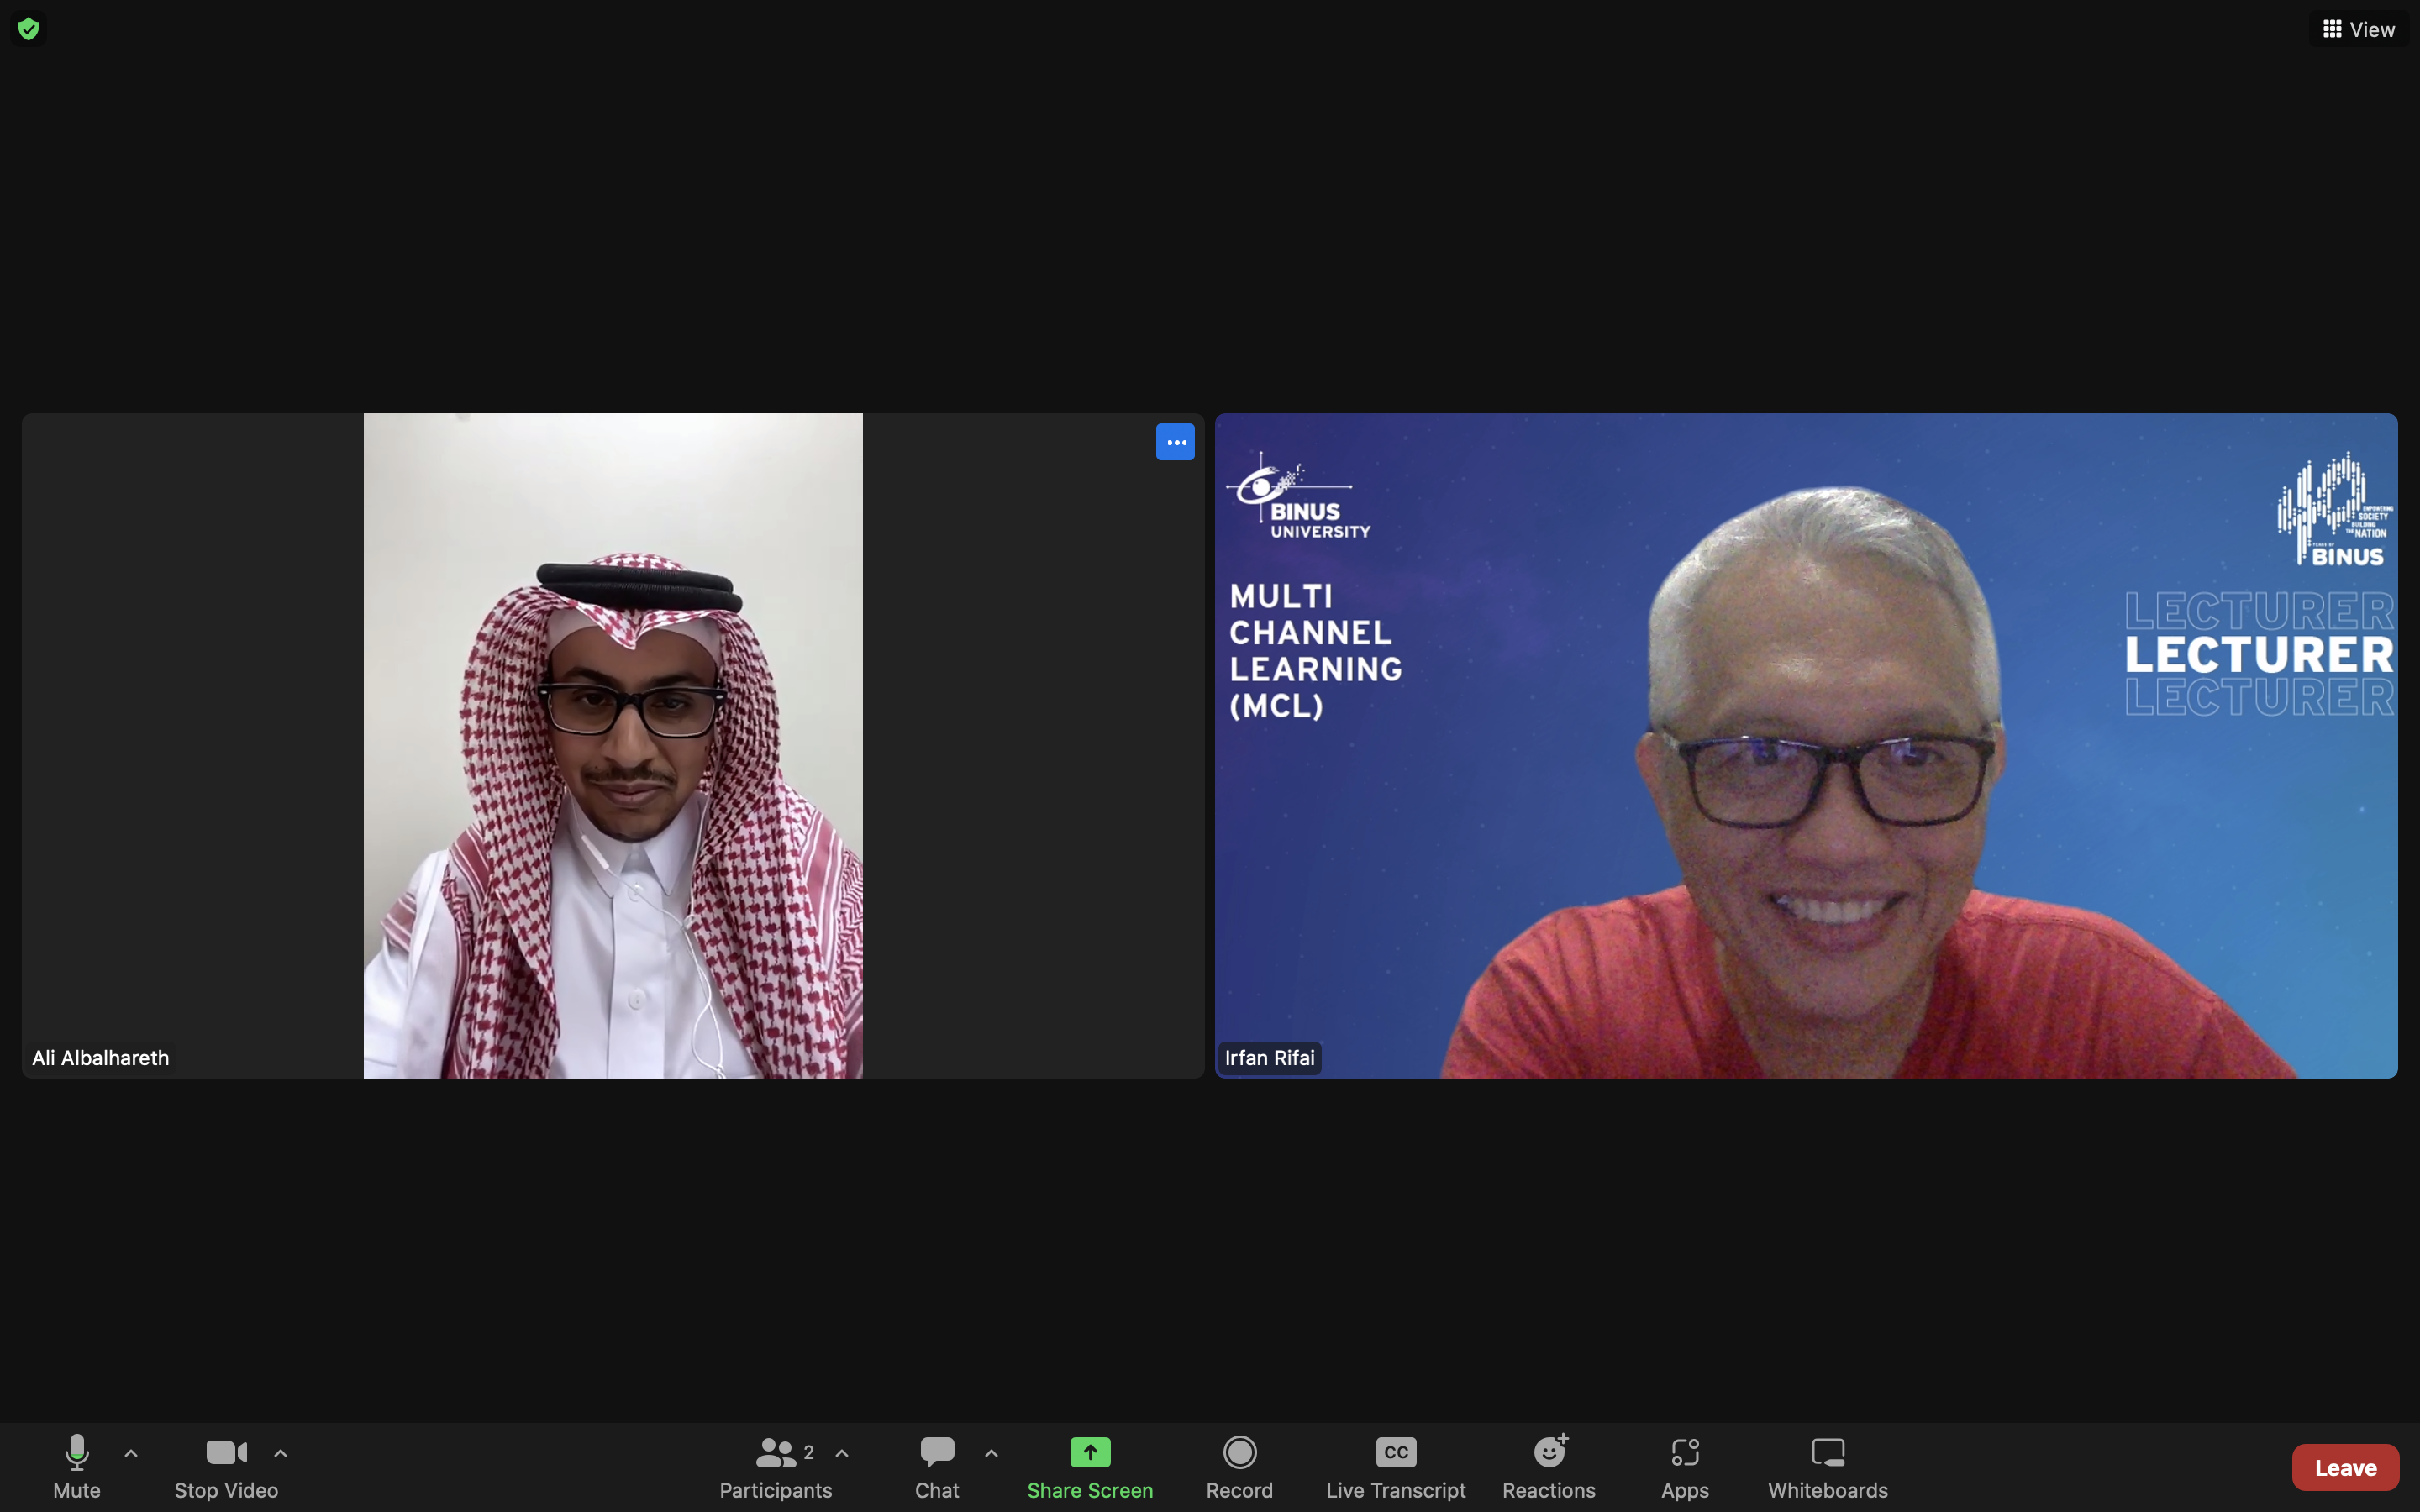Open the blue more options ellipsis on video
Image resolution: width=2420 pixels, height=1512 pixels.
coord(1175,442)
